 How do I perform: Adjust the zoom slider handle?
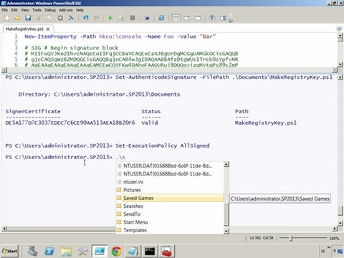coord(291,238)
